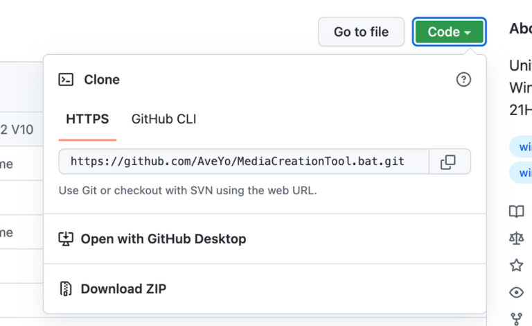Choose Open with GitHub Desktop
The height and width of the screenshot is (326, 532).
pyautogui.click(x=163, y=239)
